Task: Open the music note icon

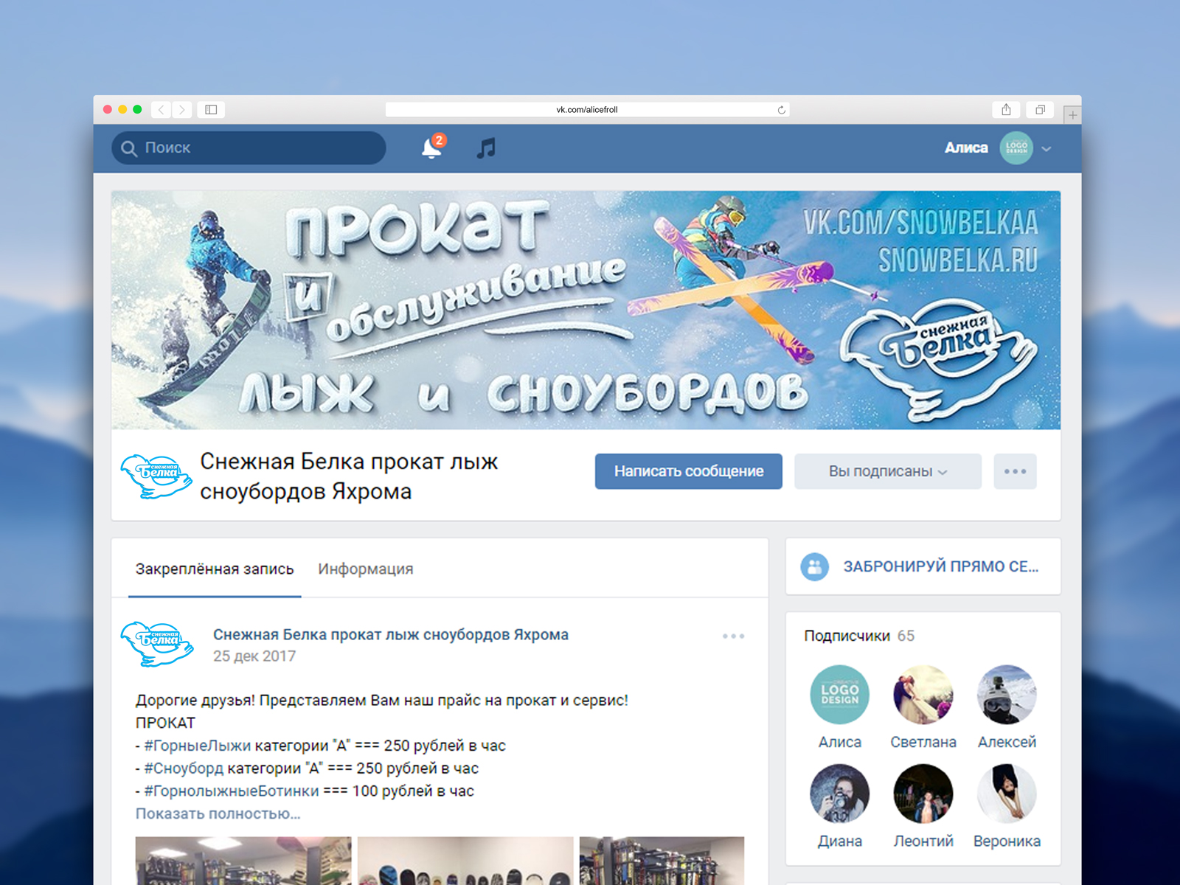Action: click(x=486, y=148)
